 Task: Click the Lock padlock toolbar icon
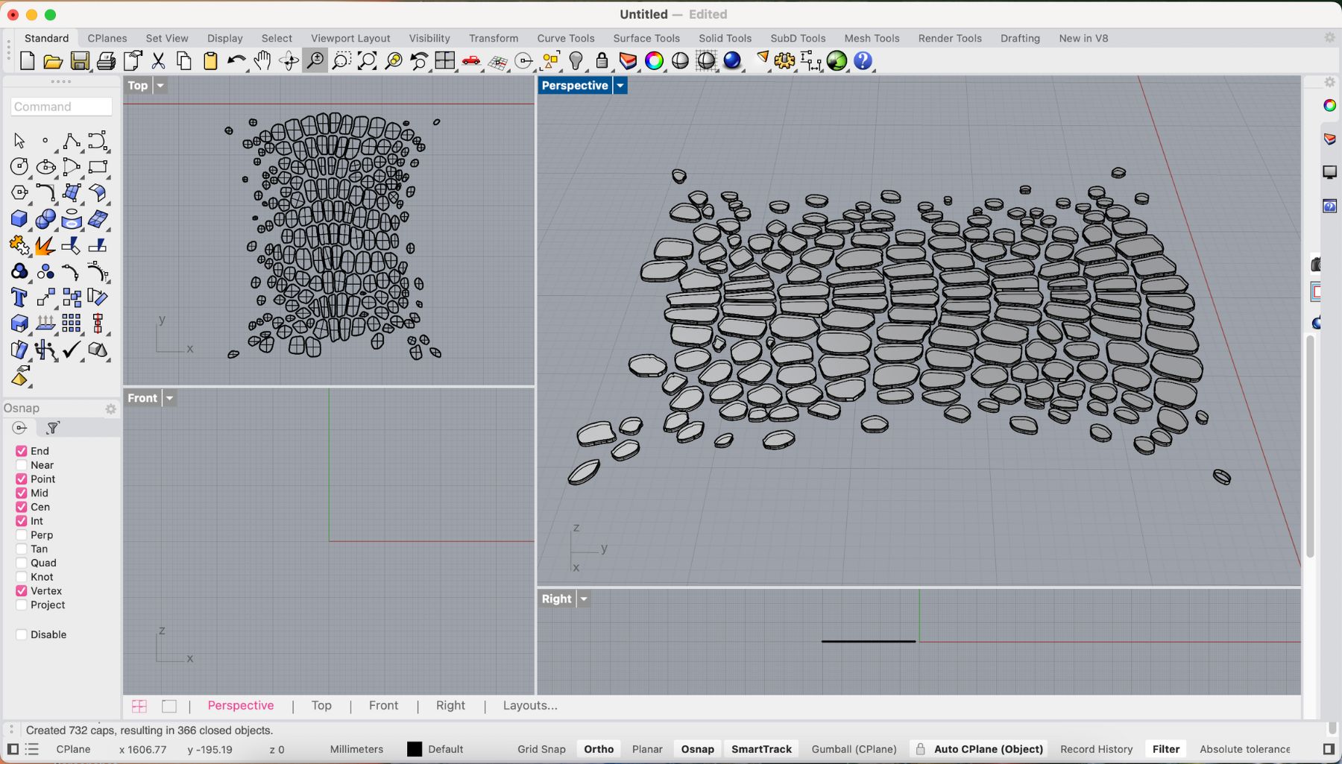[602, 61]
